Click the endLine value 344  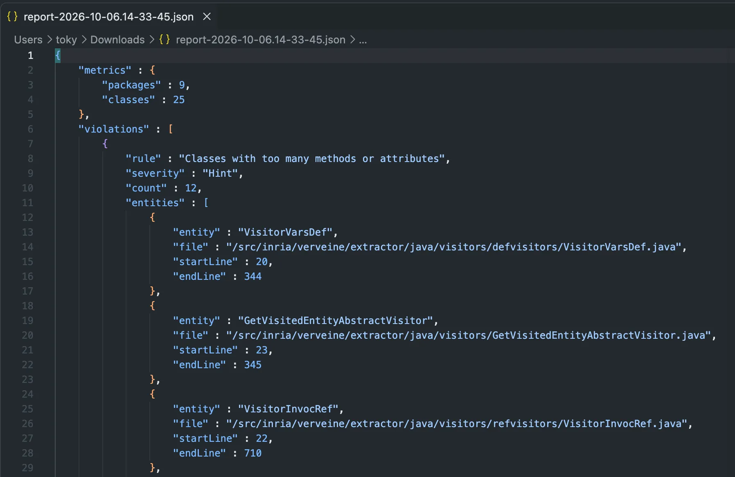point(253,276)
